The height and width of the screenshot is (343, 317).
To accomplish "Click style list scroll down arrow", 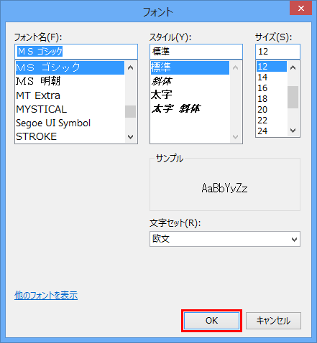I will 236,137.
